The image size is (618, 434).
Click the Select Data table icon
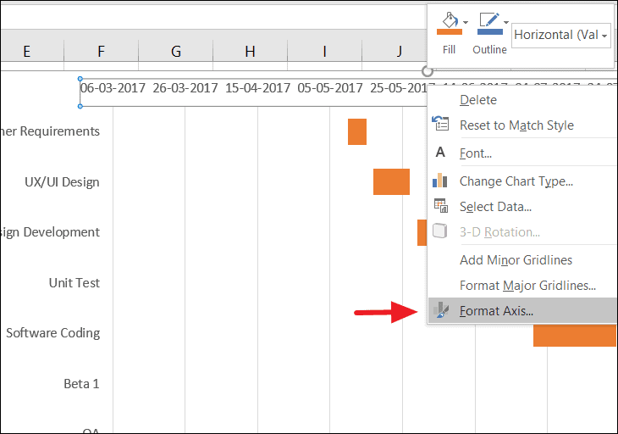[440, 206]
